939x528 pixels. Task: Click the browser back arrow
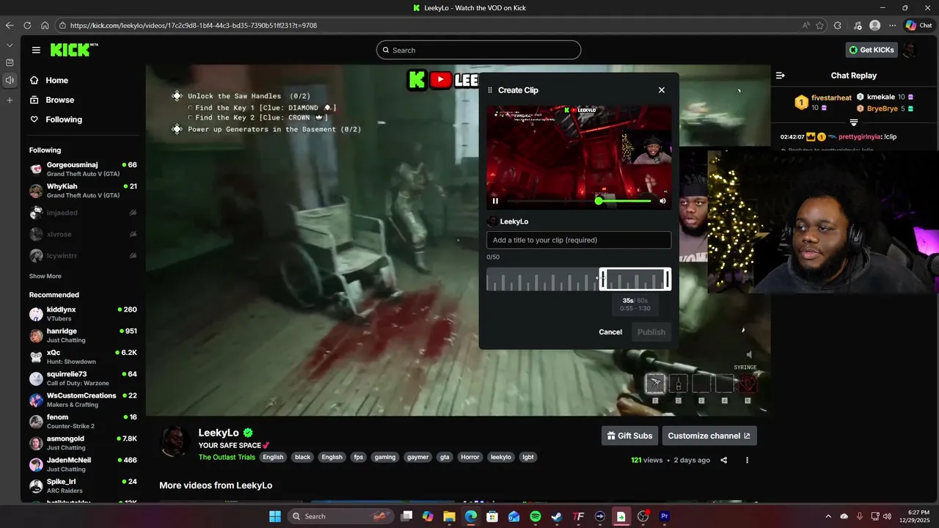click(10, 25)
